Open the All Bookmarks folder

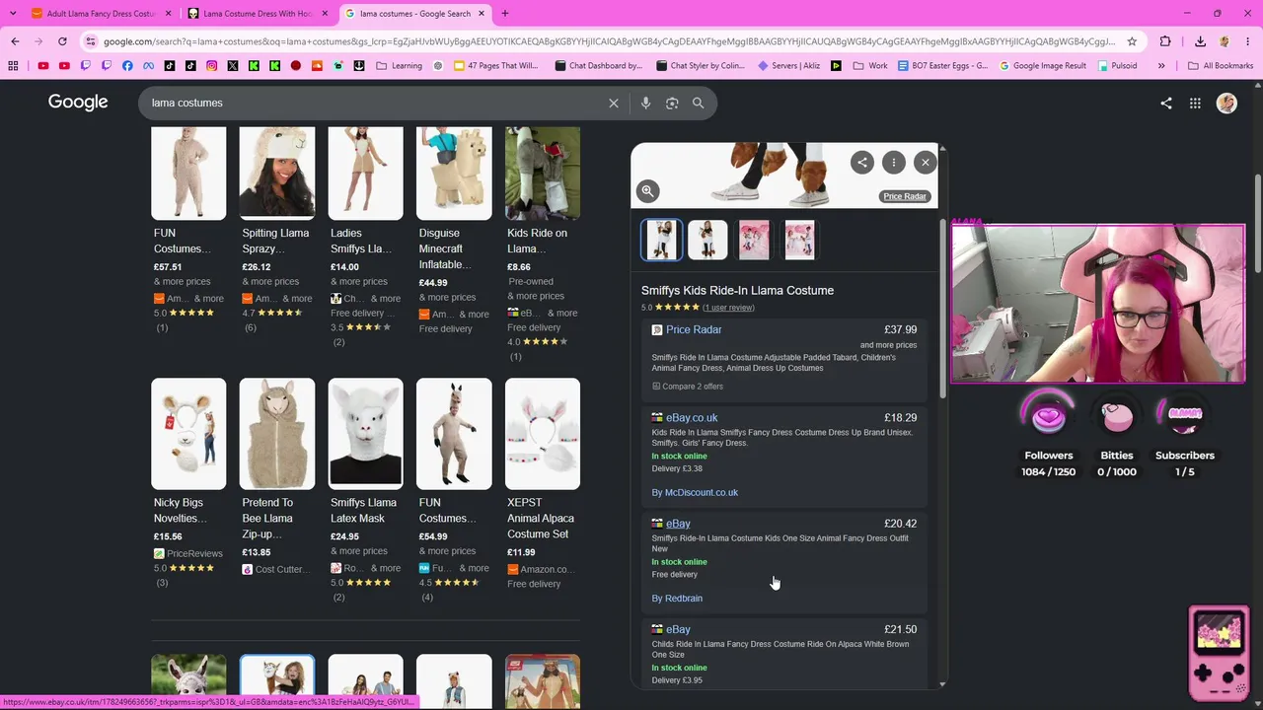(1221, 66)
